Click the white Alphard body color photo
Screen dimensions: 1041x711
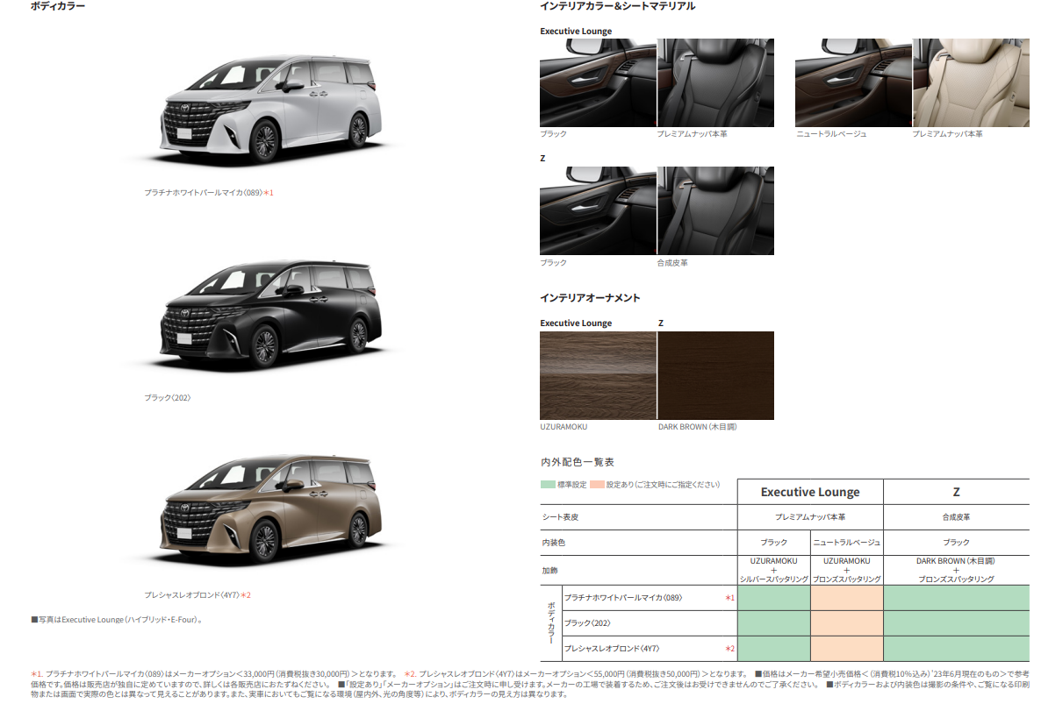click(271, 110)
